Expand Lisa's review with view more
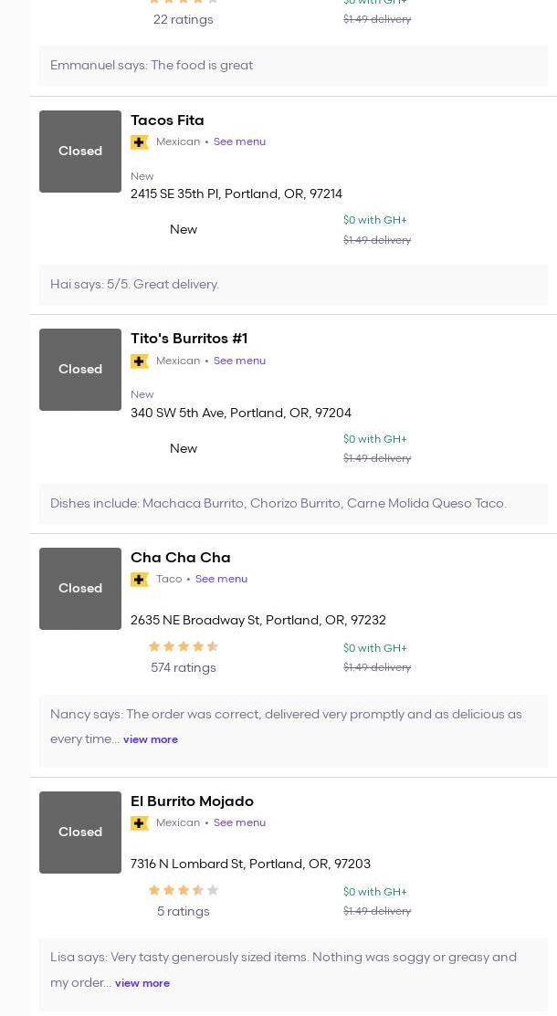Image resolution: width=557 pixels, height=1016 pixels. coord(142,983)
